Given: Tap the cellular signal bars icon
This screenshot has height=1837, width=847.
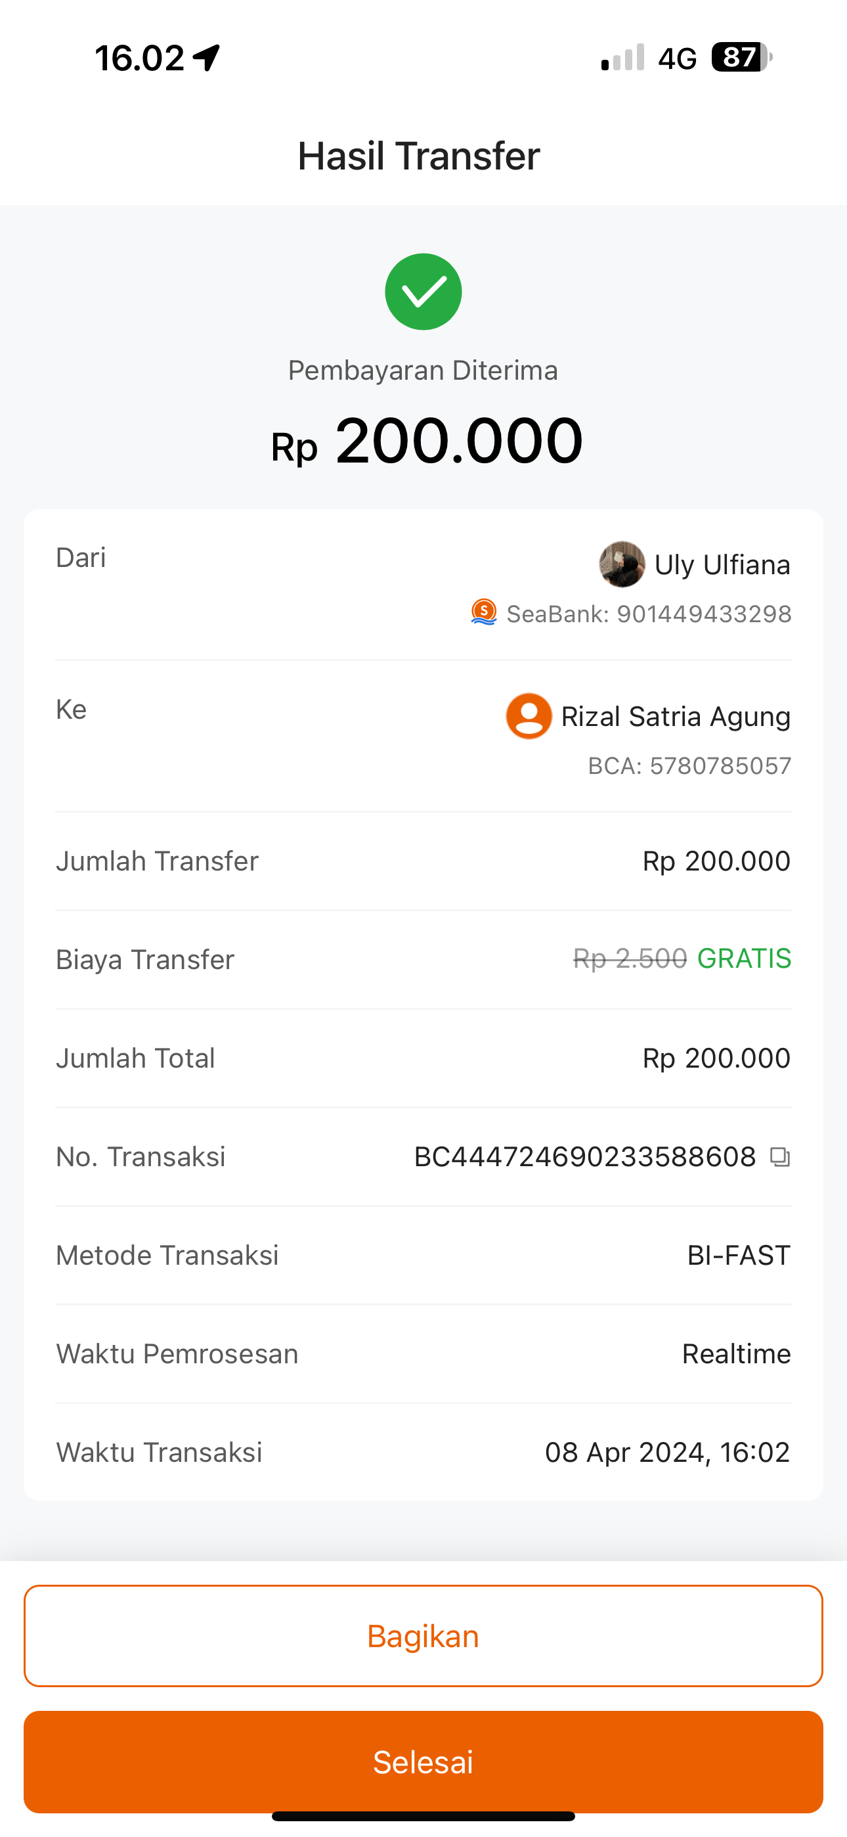Looking at the screenshot, I should [623, 58].
